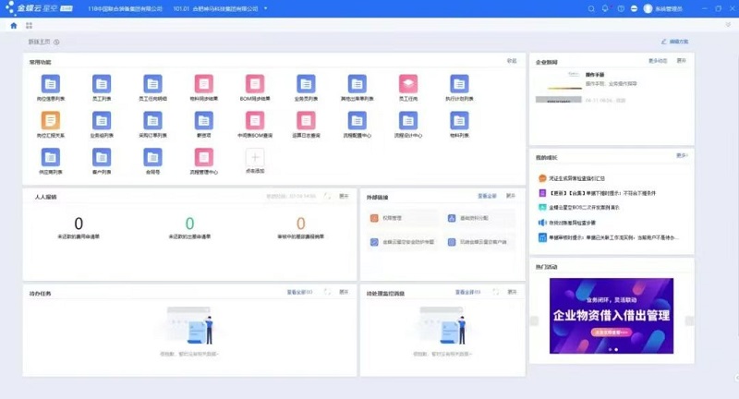Image resolution: width=739 pixels, height=399 pixels.
Task: Open the 员工列表 shortcut icon
Action: point(100,84)
